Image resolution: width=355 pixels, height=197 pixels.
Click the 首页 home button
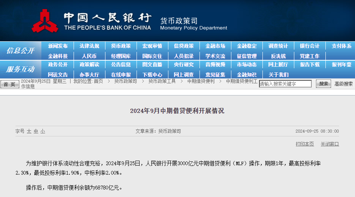point(10,84)
